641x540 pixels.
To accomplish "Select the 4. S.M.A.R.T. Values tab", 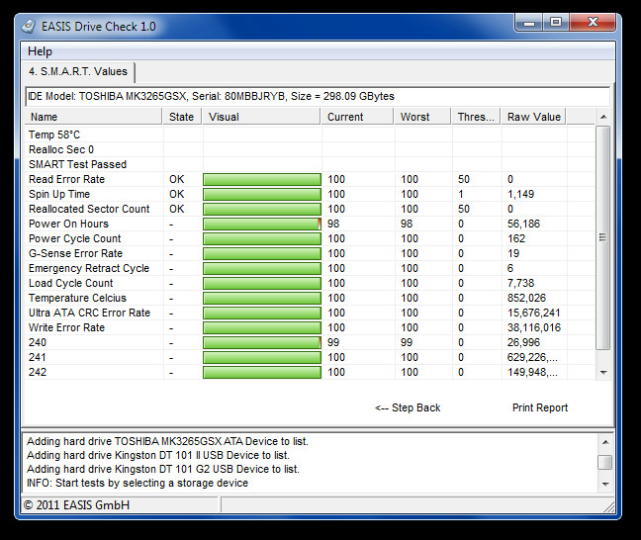I will click(78, 71).
